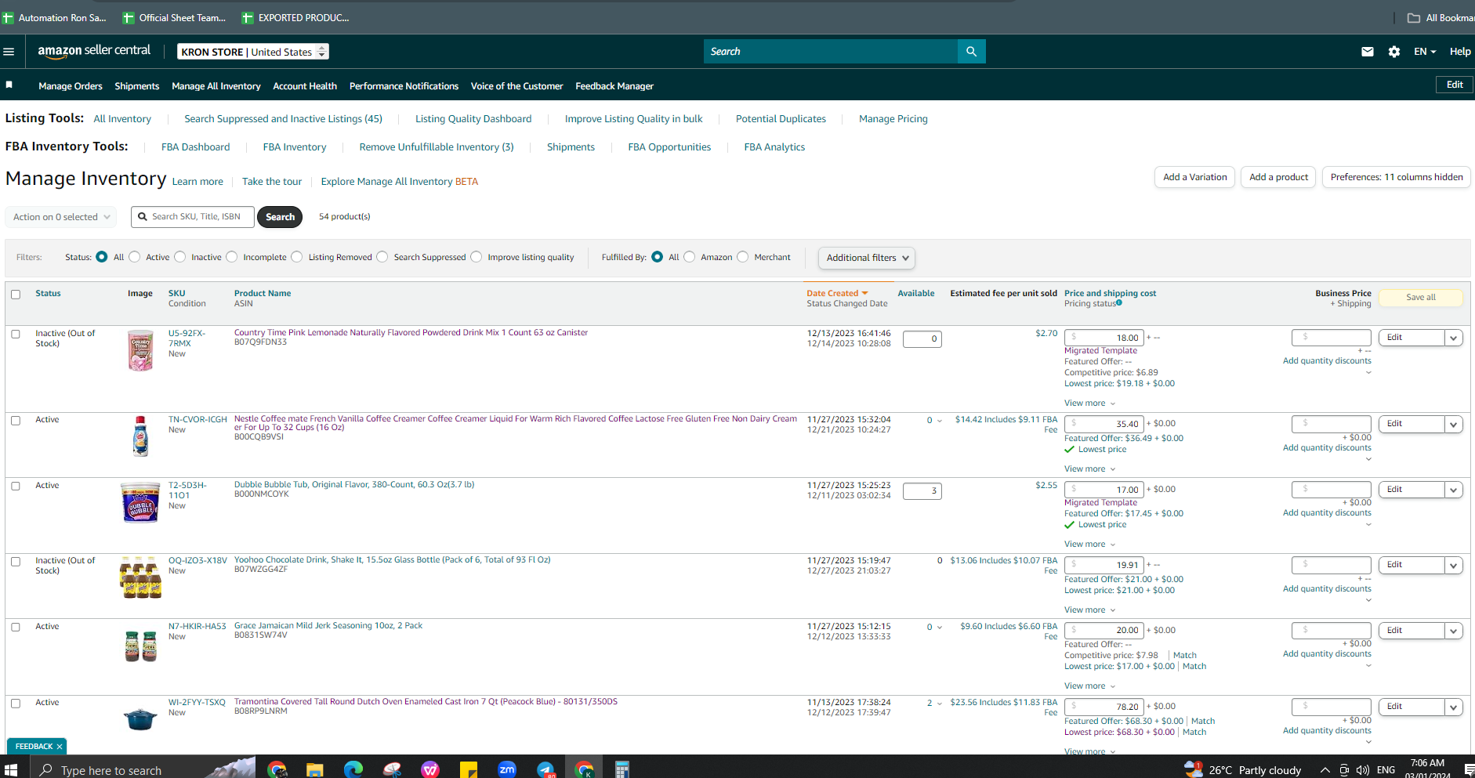Click the Amazon Seller Central logo
The height and width of the screenshot is (778, 1475).
coord(94,51)
